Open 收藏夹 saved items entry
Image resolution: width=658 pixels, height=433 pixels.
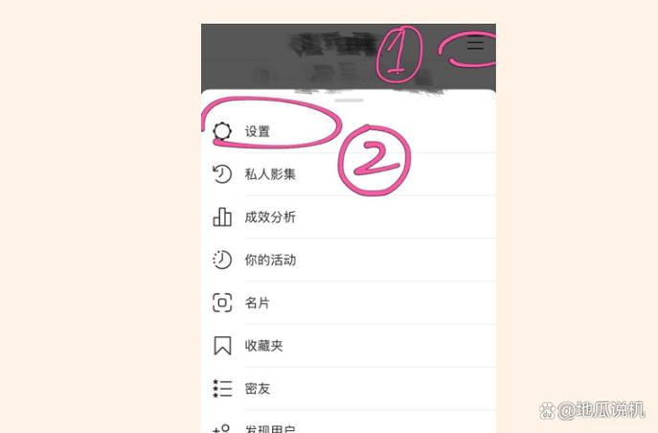(x=349, y=345)
